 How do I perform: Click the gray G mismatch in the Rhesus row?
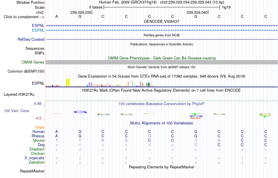pyautogui.click(x=150, y=136)
